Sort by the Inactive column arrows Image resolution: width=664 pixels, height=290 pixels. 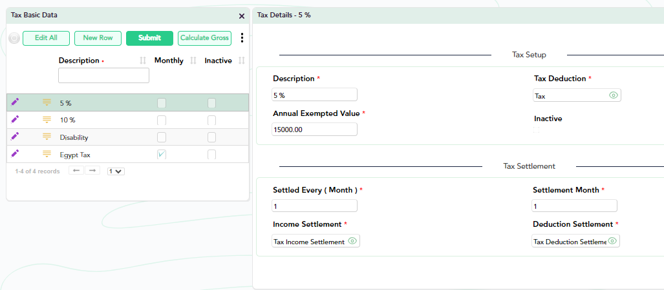[242, 61]
